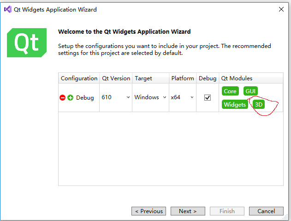The width and height of the screenshot is (291, 221).
Task: Cancel the wizard
Action: [x=266, y=211]
